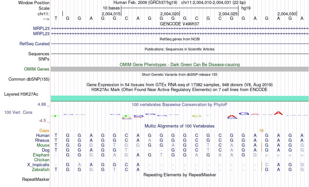Viewport: 309px width, 187px height.
Task: Select the X_tropicalis alignment row label
Action: (38, 165)
